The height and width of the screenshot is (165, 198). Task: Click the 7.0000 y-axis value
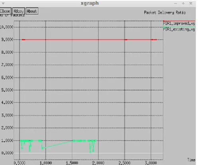point(7,65)
